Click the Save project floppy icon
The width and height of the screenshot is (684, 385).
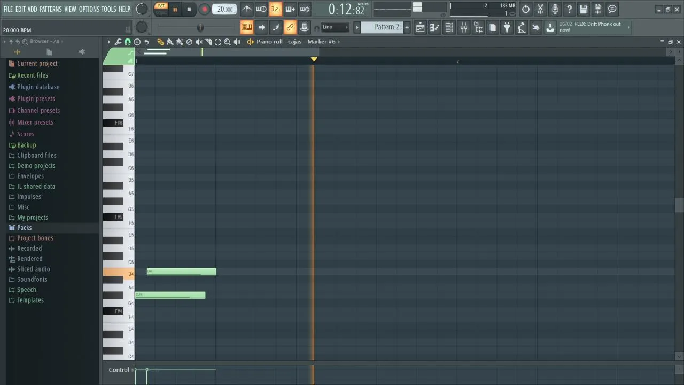584,9
